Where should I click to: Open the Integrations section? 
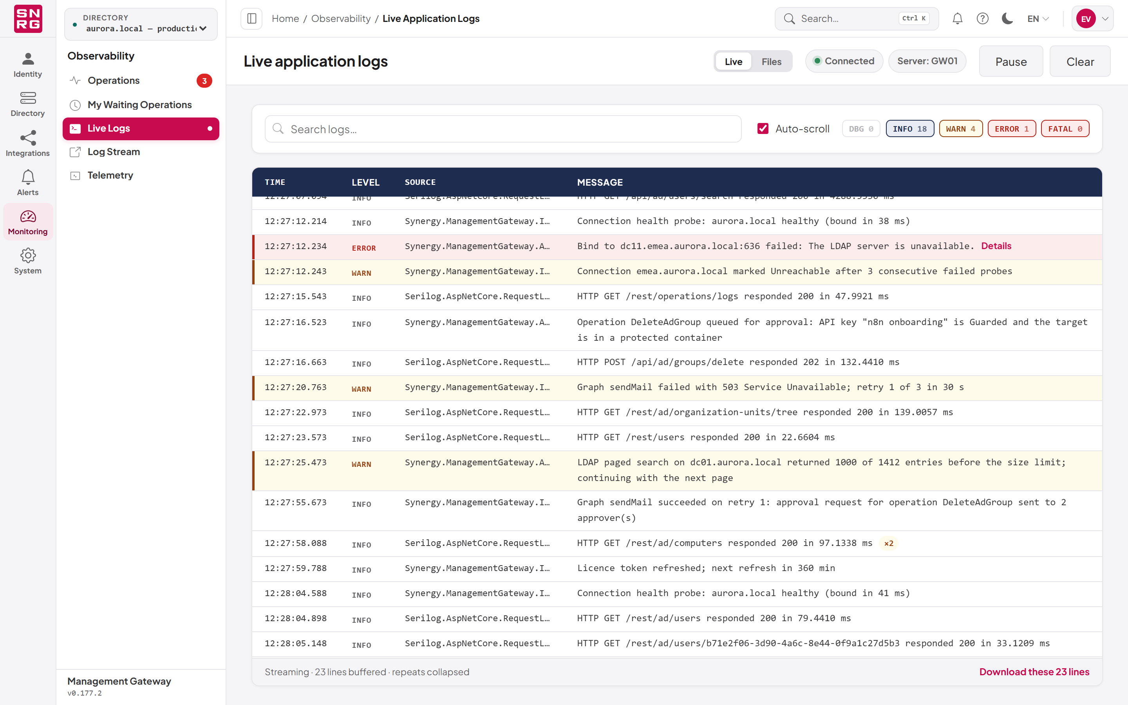27,144
